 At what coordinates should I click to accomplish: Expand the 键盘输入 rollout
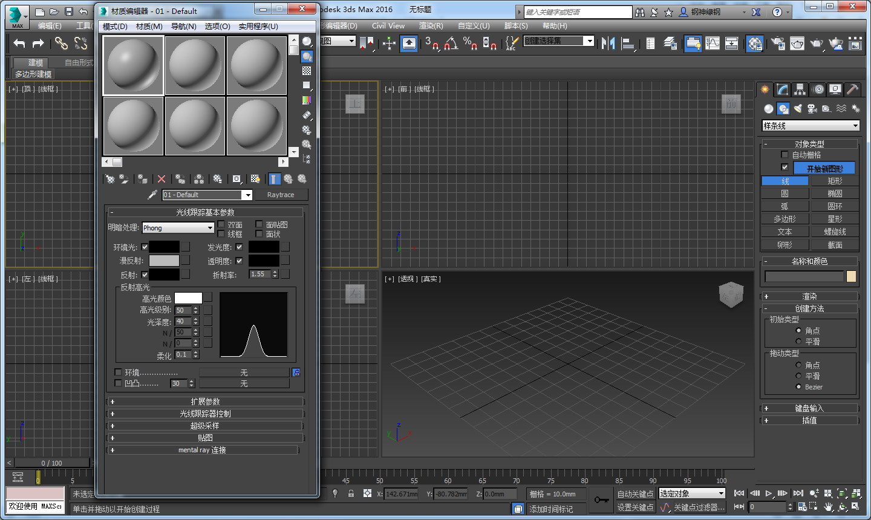(809, 408)
